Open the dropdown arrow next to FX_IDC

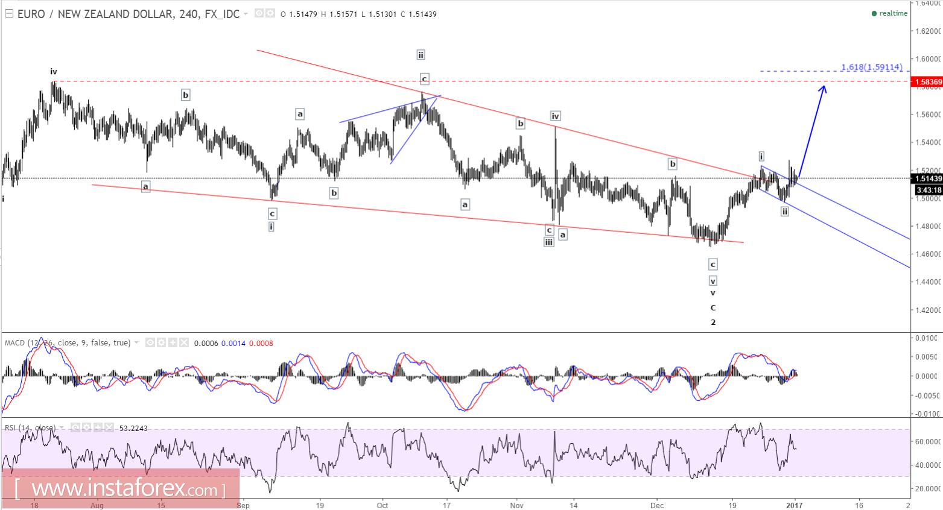246,13
